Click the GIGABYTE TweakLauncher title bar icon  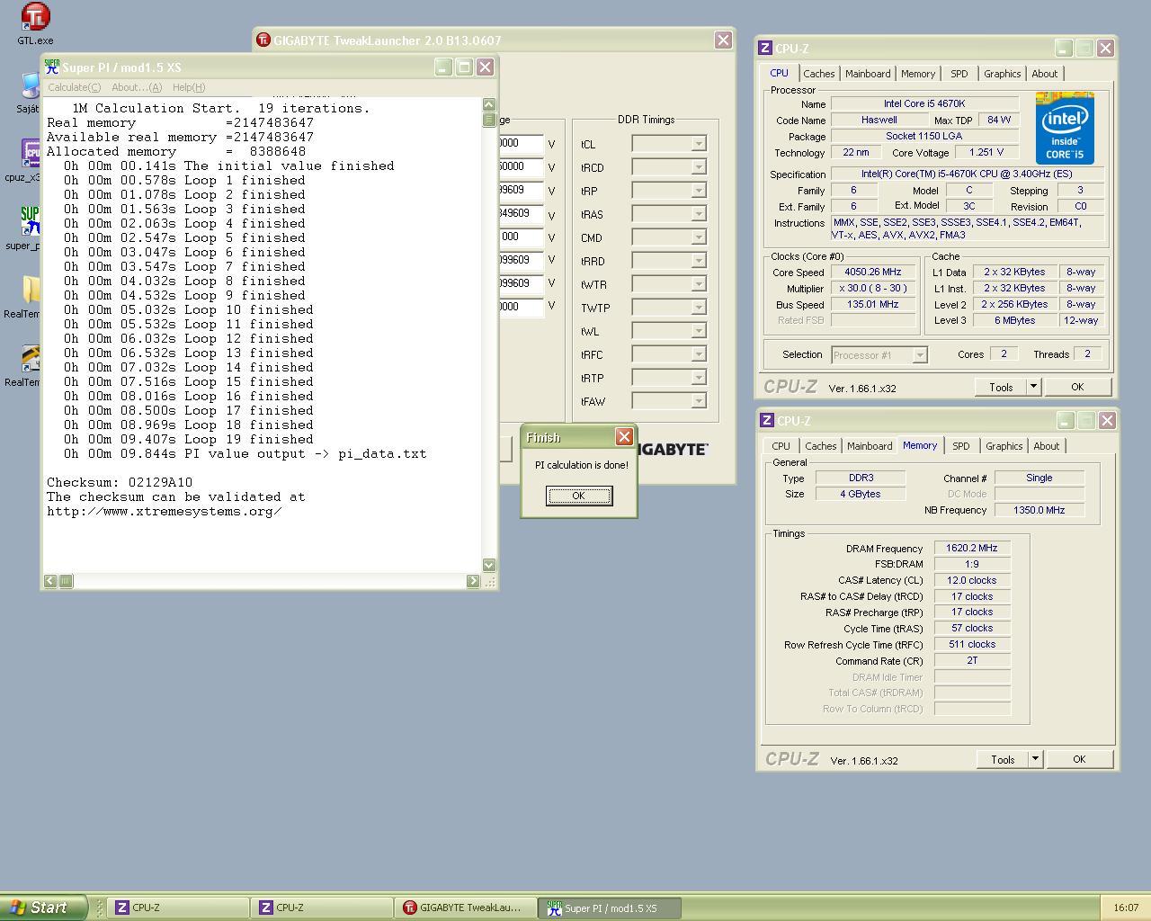pos(263,40)
